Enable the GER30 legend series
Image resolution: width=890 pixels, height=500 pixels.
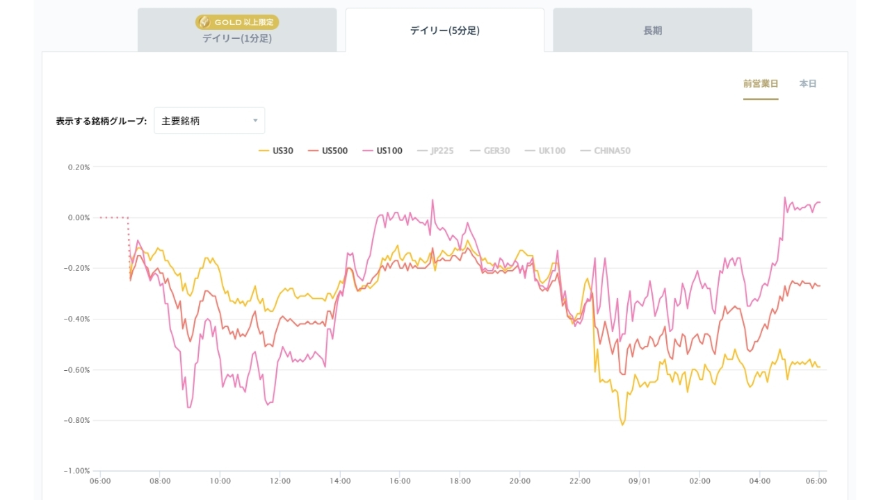489,151
